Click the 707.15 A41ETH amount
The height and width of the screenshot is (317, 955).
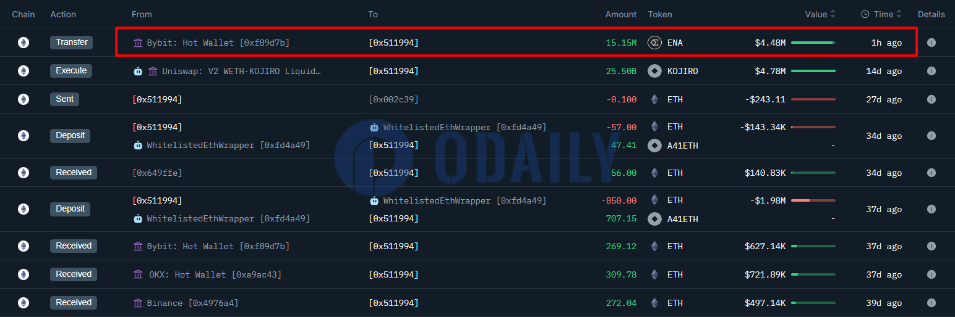click(x=621, y=218)
